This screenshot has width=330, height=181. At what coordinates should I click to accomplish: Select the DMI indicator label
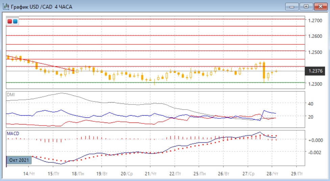pos(11,95)
